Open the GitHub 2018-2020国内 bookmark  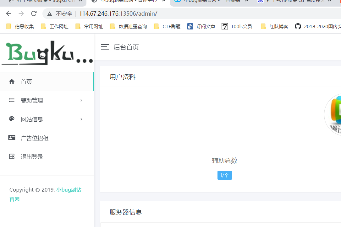pos(318,26)
